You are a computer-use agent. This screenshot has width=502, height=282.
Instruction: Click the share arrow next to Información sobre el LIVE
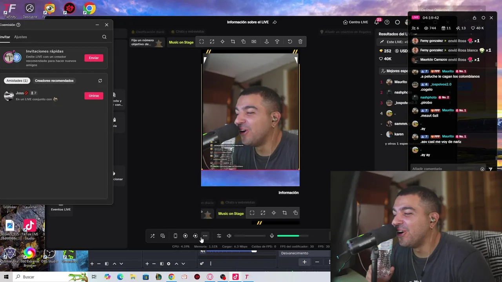275,22
